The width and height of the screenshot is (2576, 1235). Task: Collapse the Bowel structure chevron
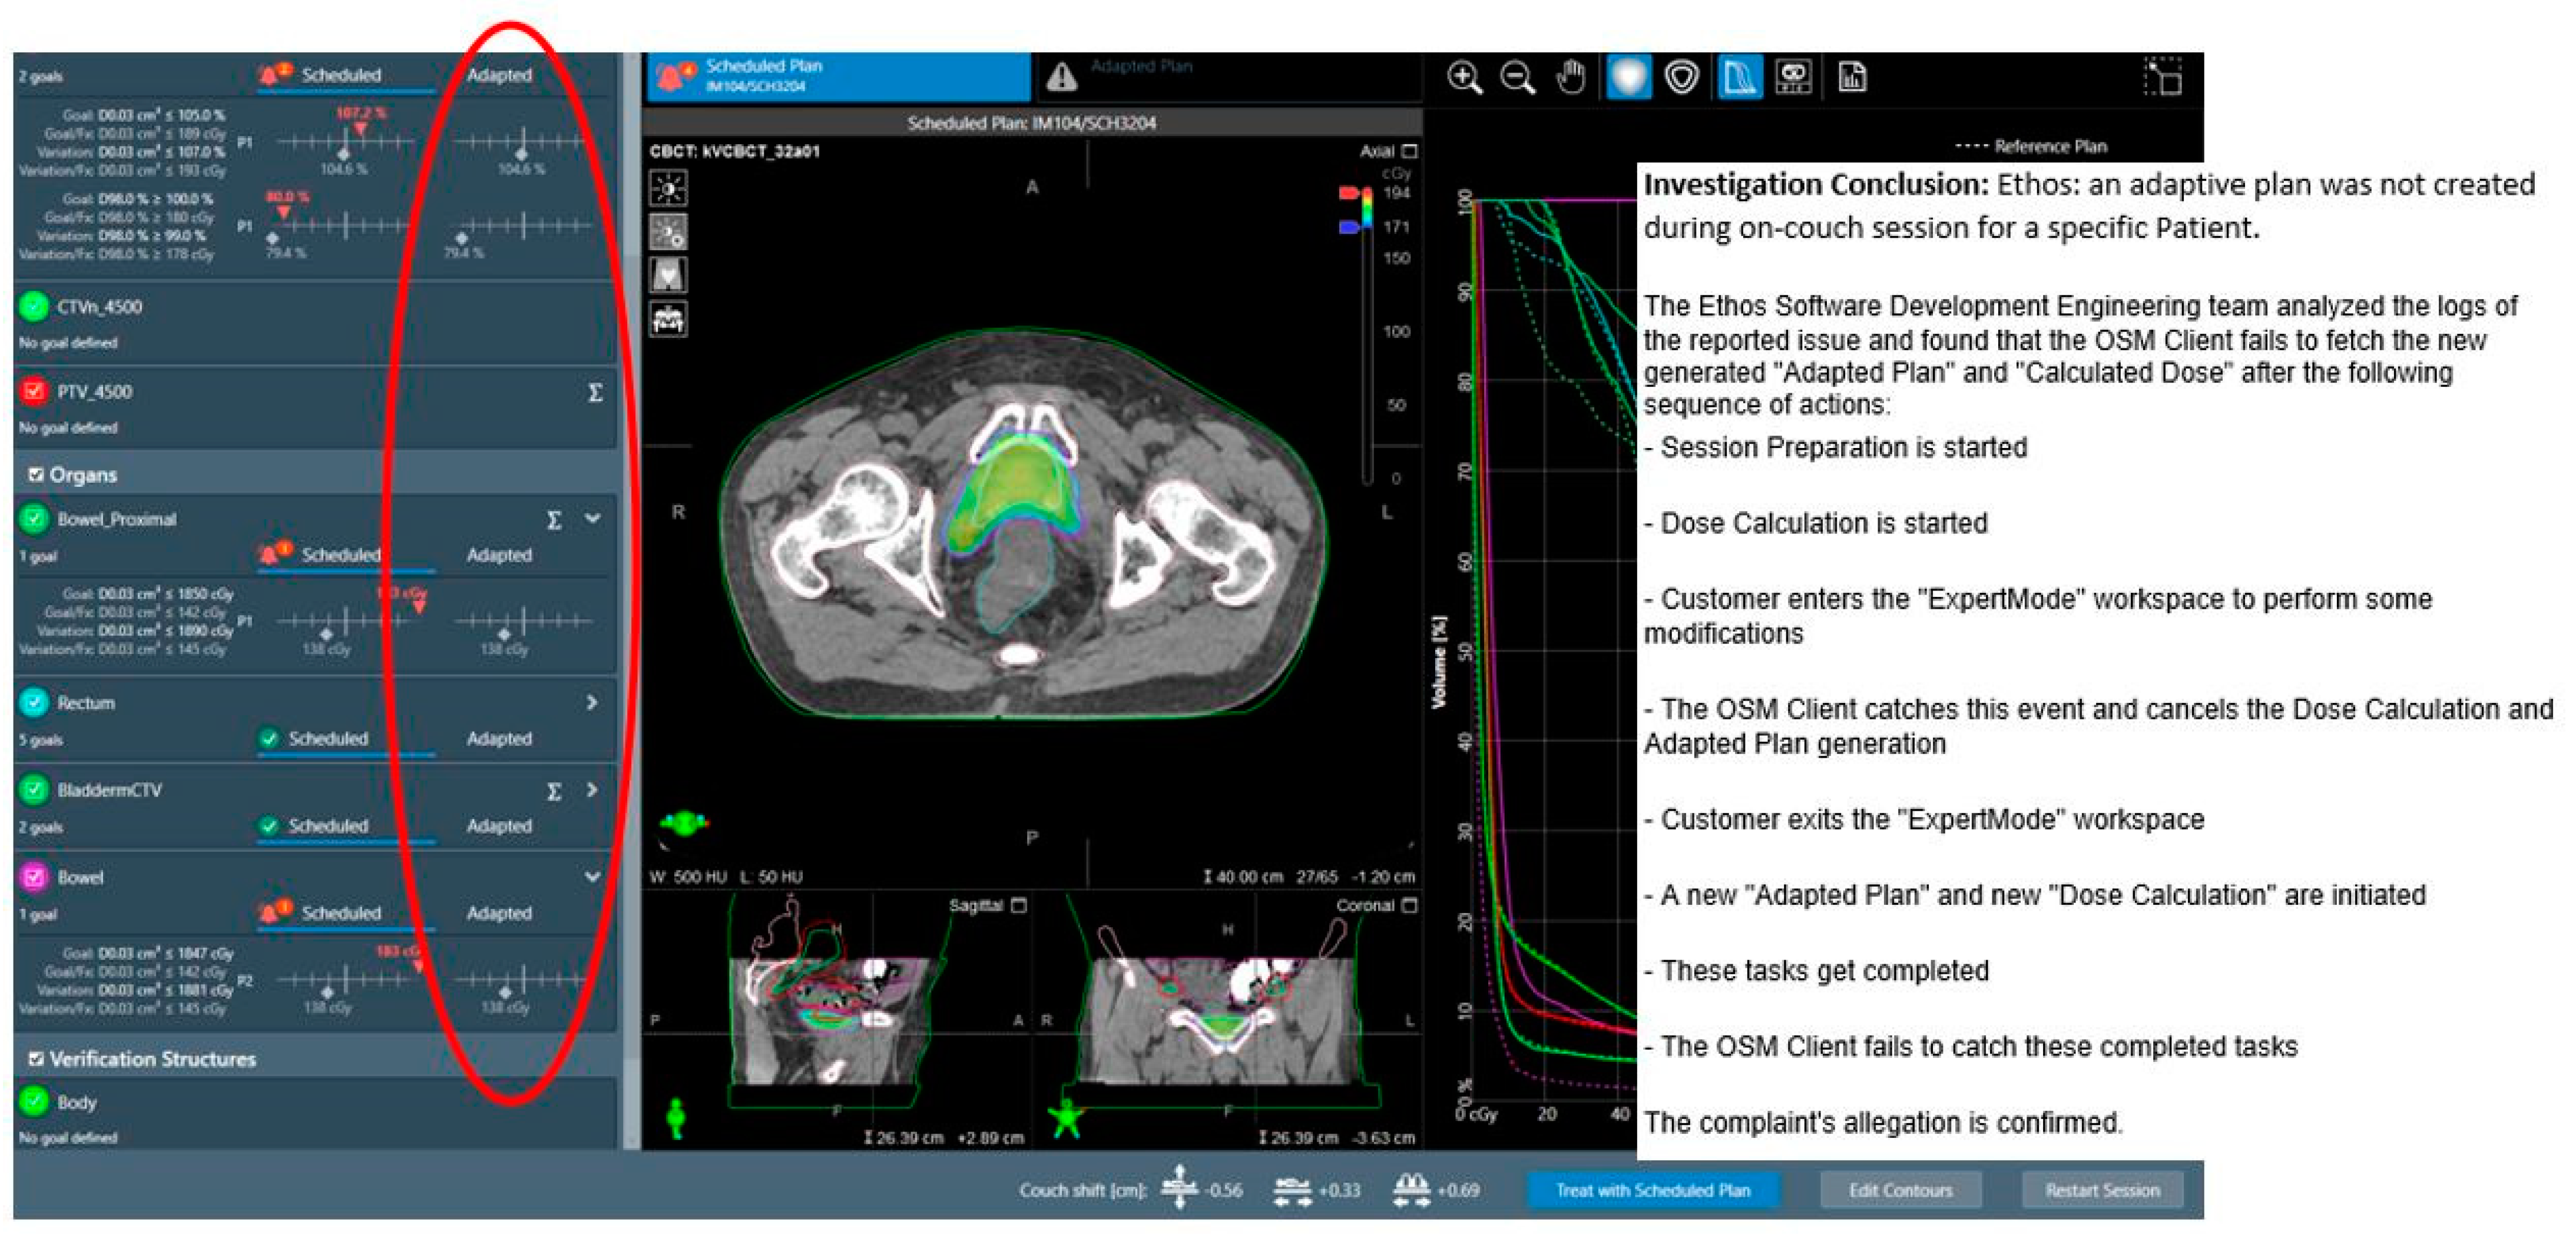(592, 877)
